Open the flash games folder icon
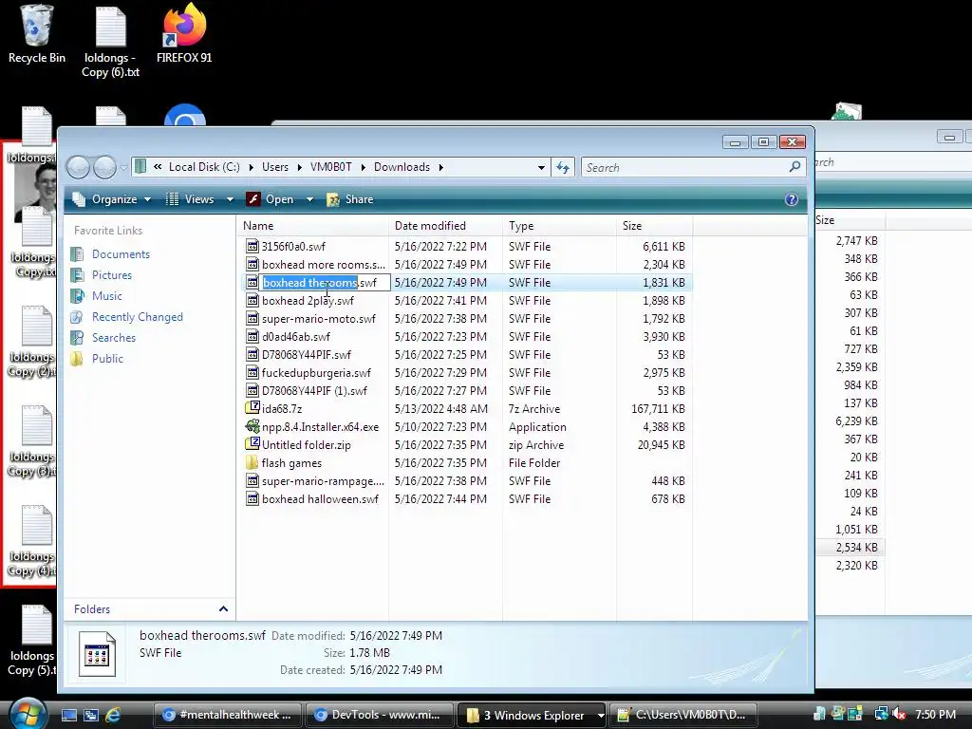 (x=252, y=462)
